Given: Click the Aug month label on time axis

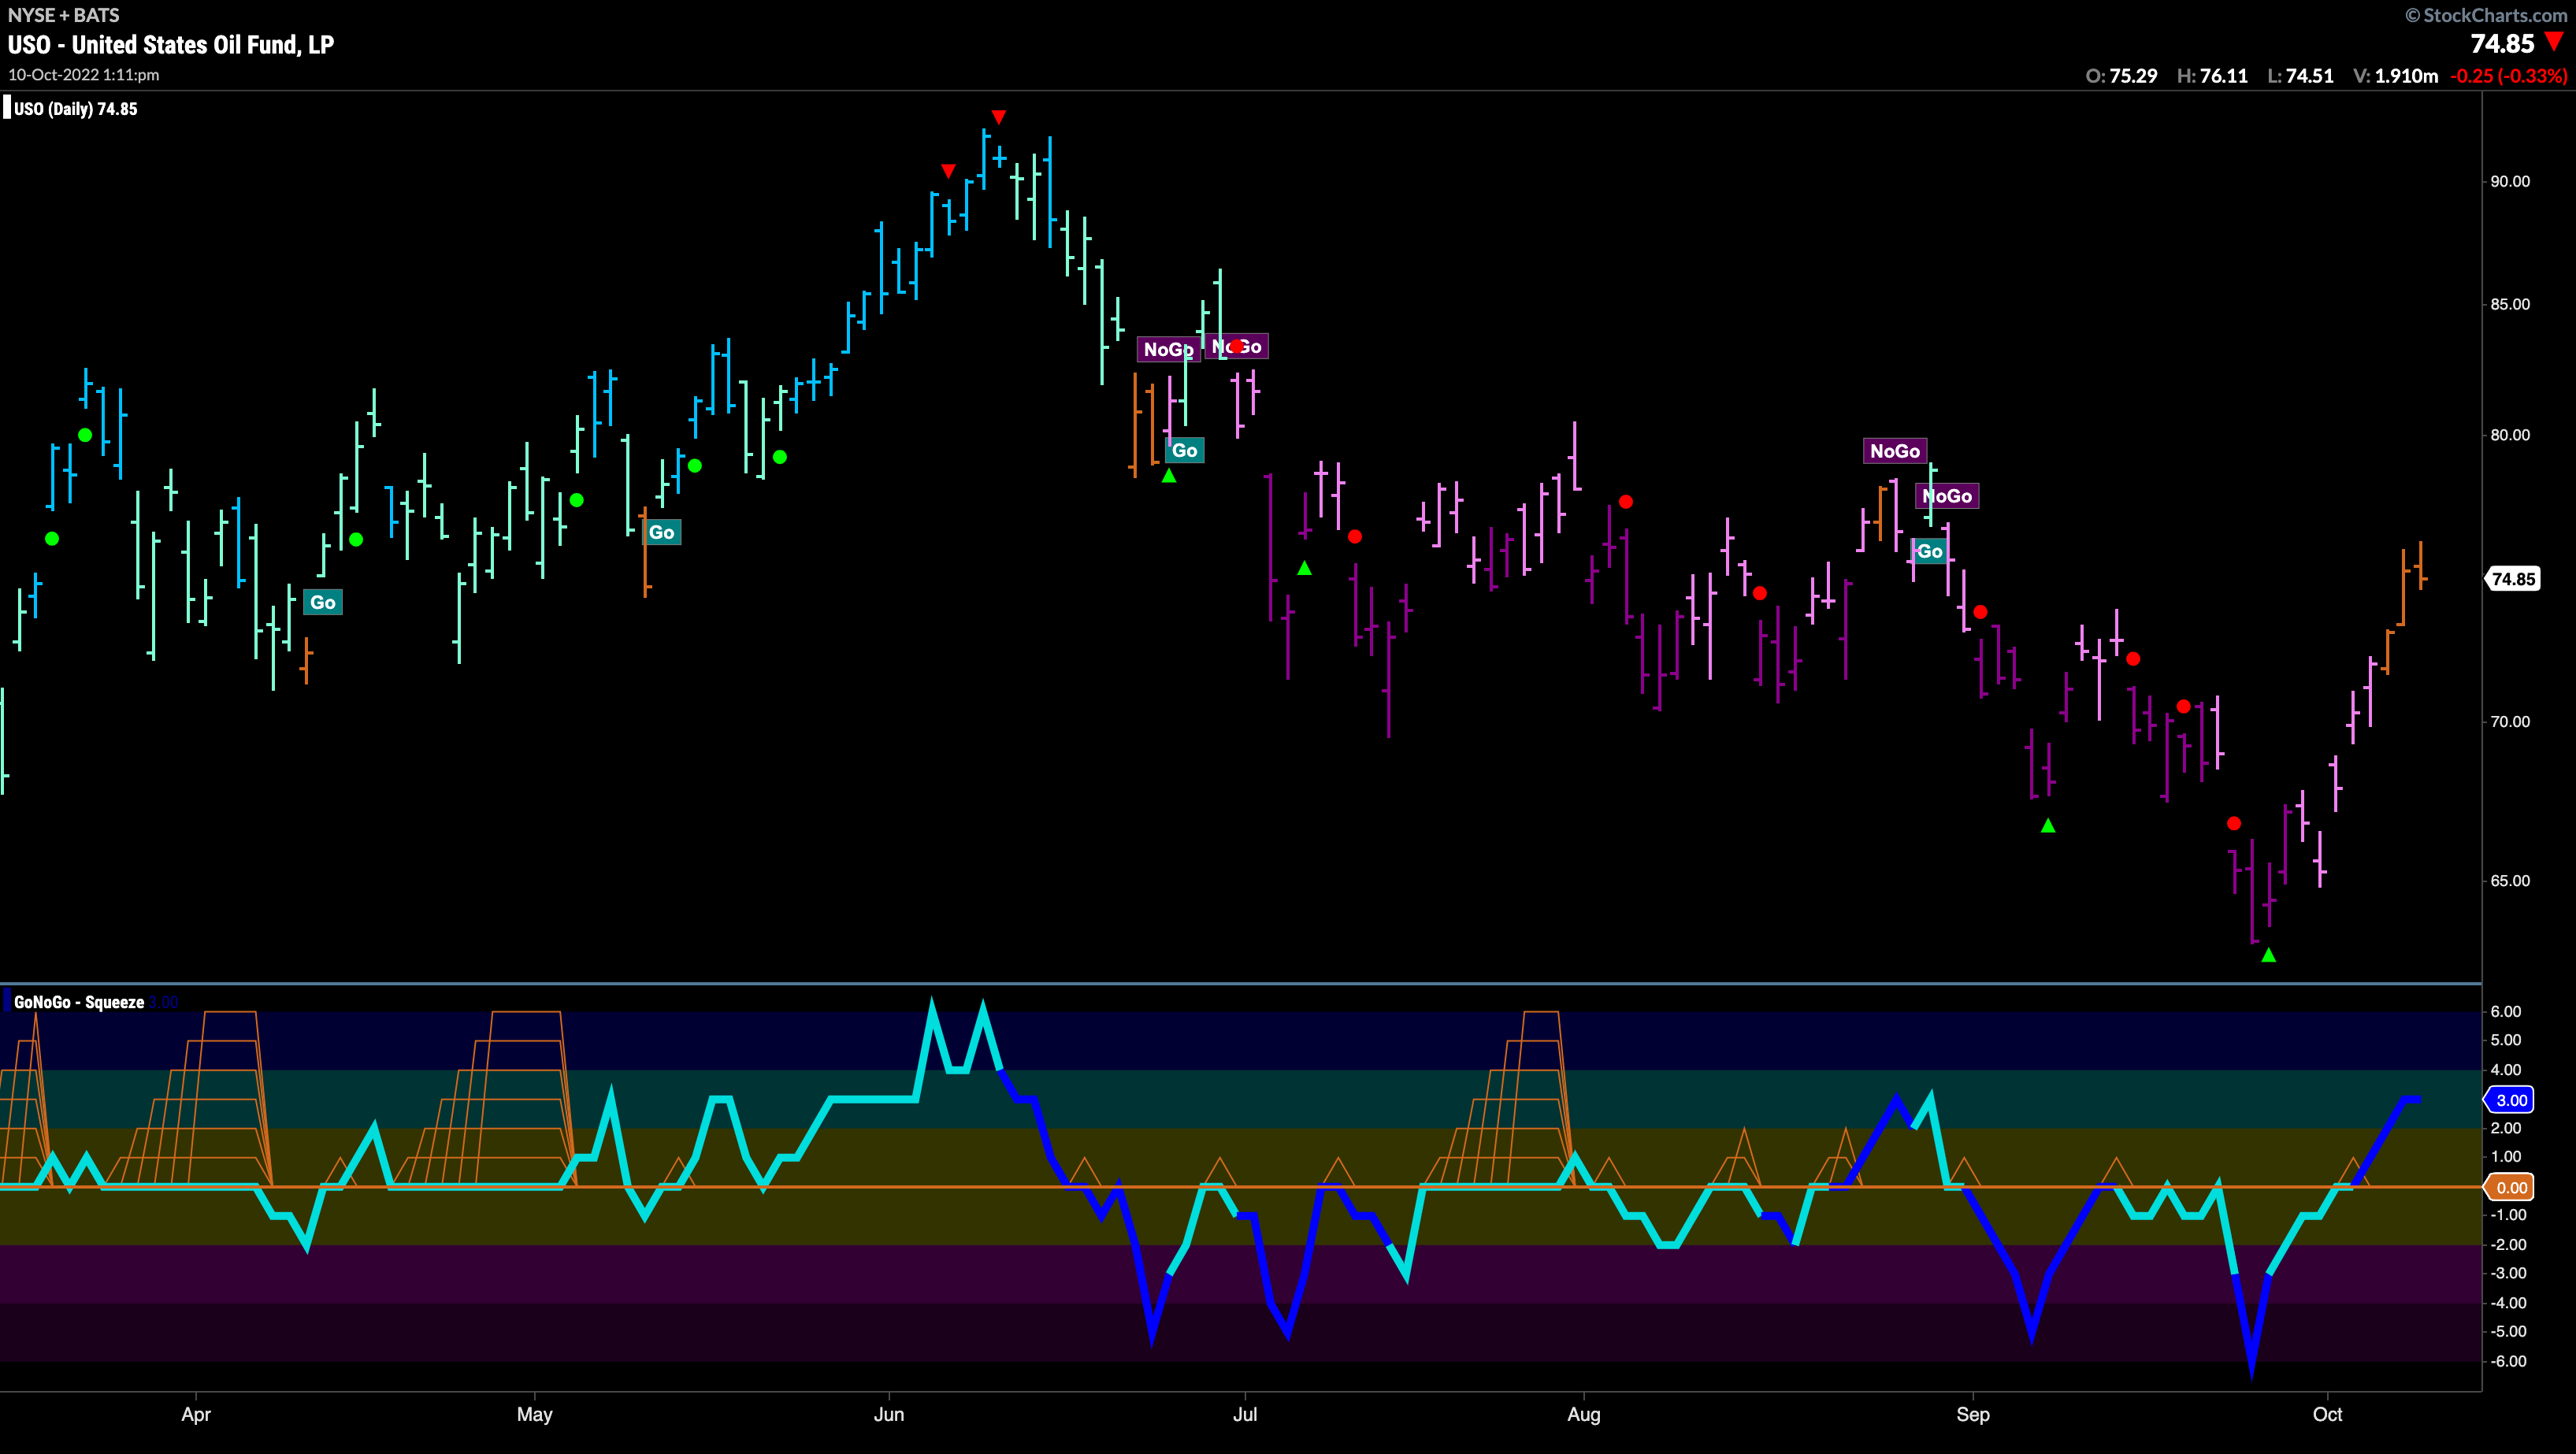Looking at the screenshot, I should click(x=1584, y=1414).
